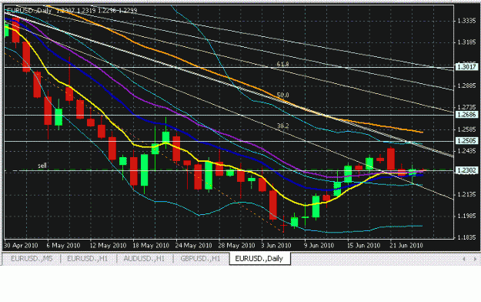Click the 1.2135 price axis value
Image resolution: width=481 pixels, height=302 pixels.
(x=466, y=194)
